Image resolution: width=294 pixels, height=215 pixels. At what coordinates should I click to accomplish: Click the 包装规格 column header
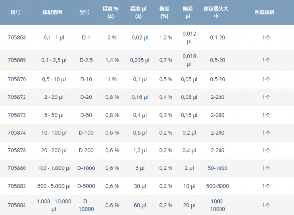[265, 12]
